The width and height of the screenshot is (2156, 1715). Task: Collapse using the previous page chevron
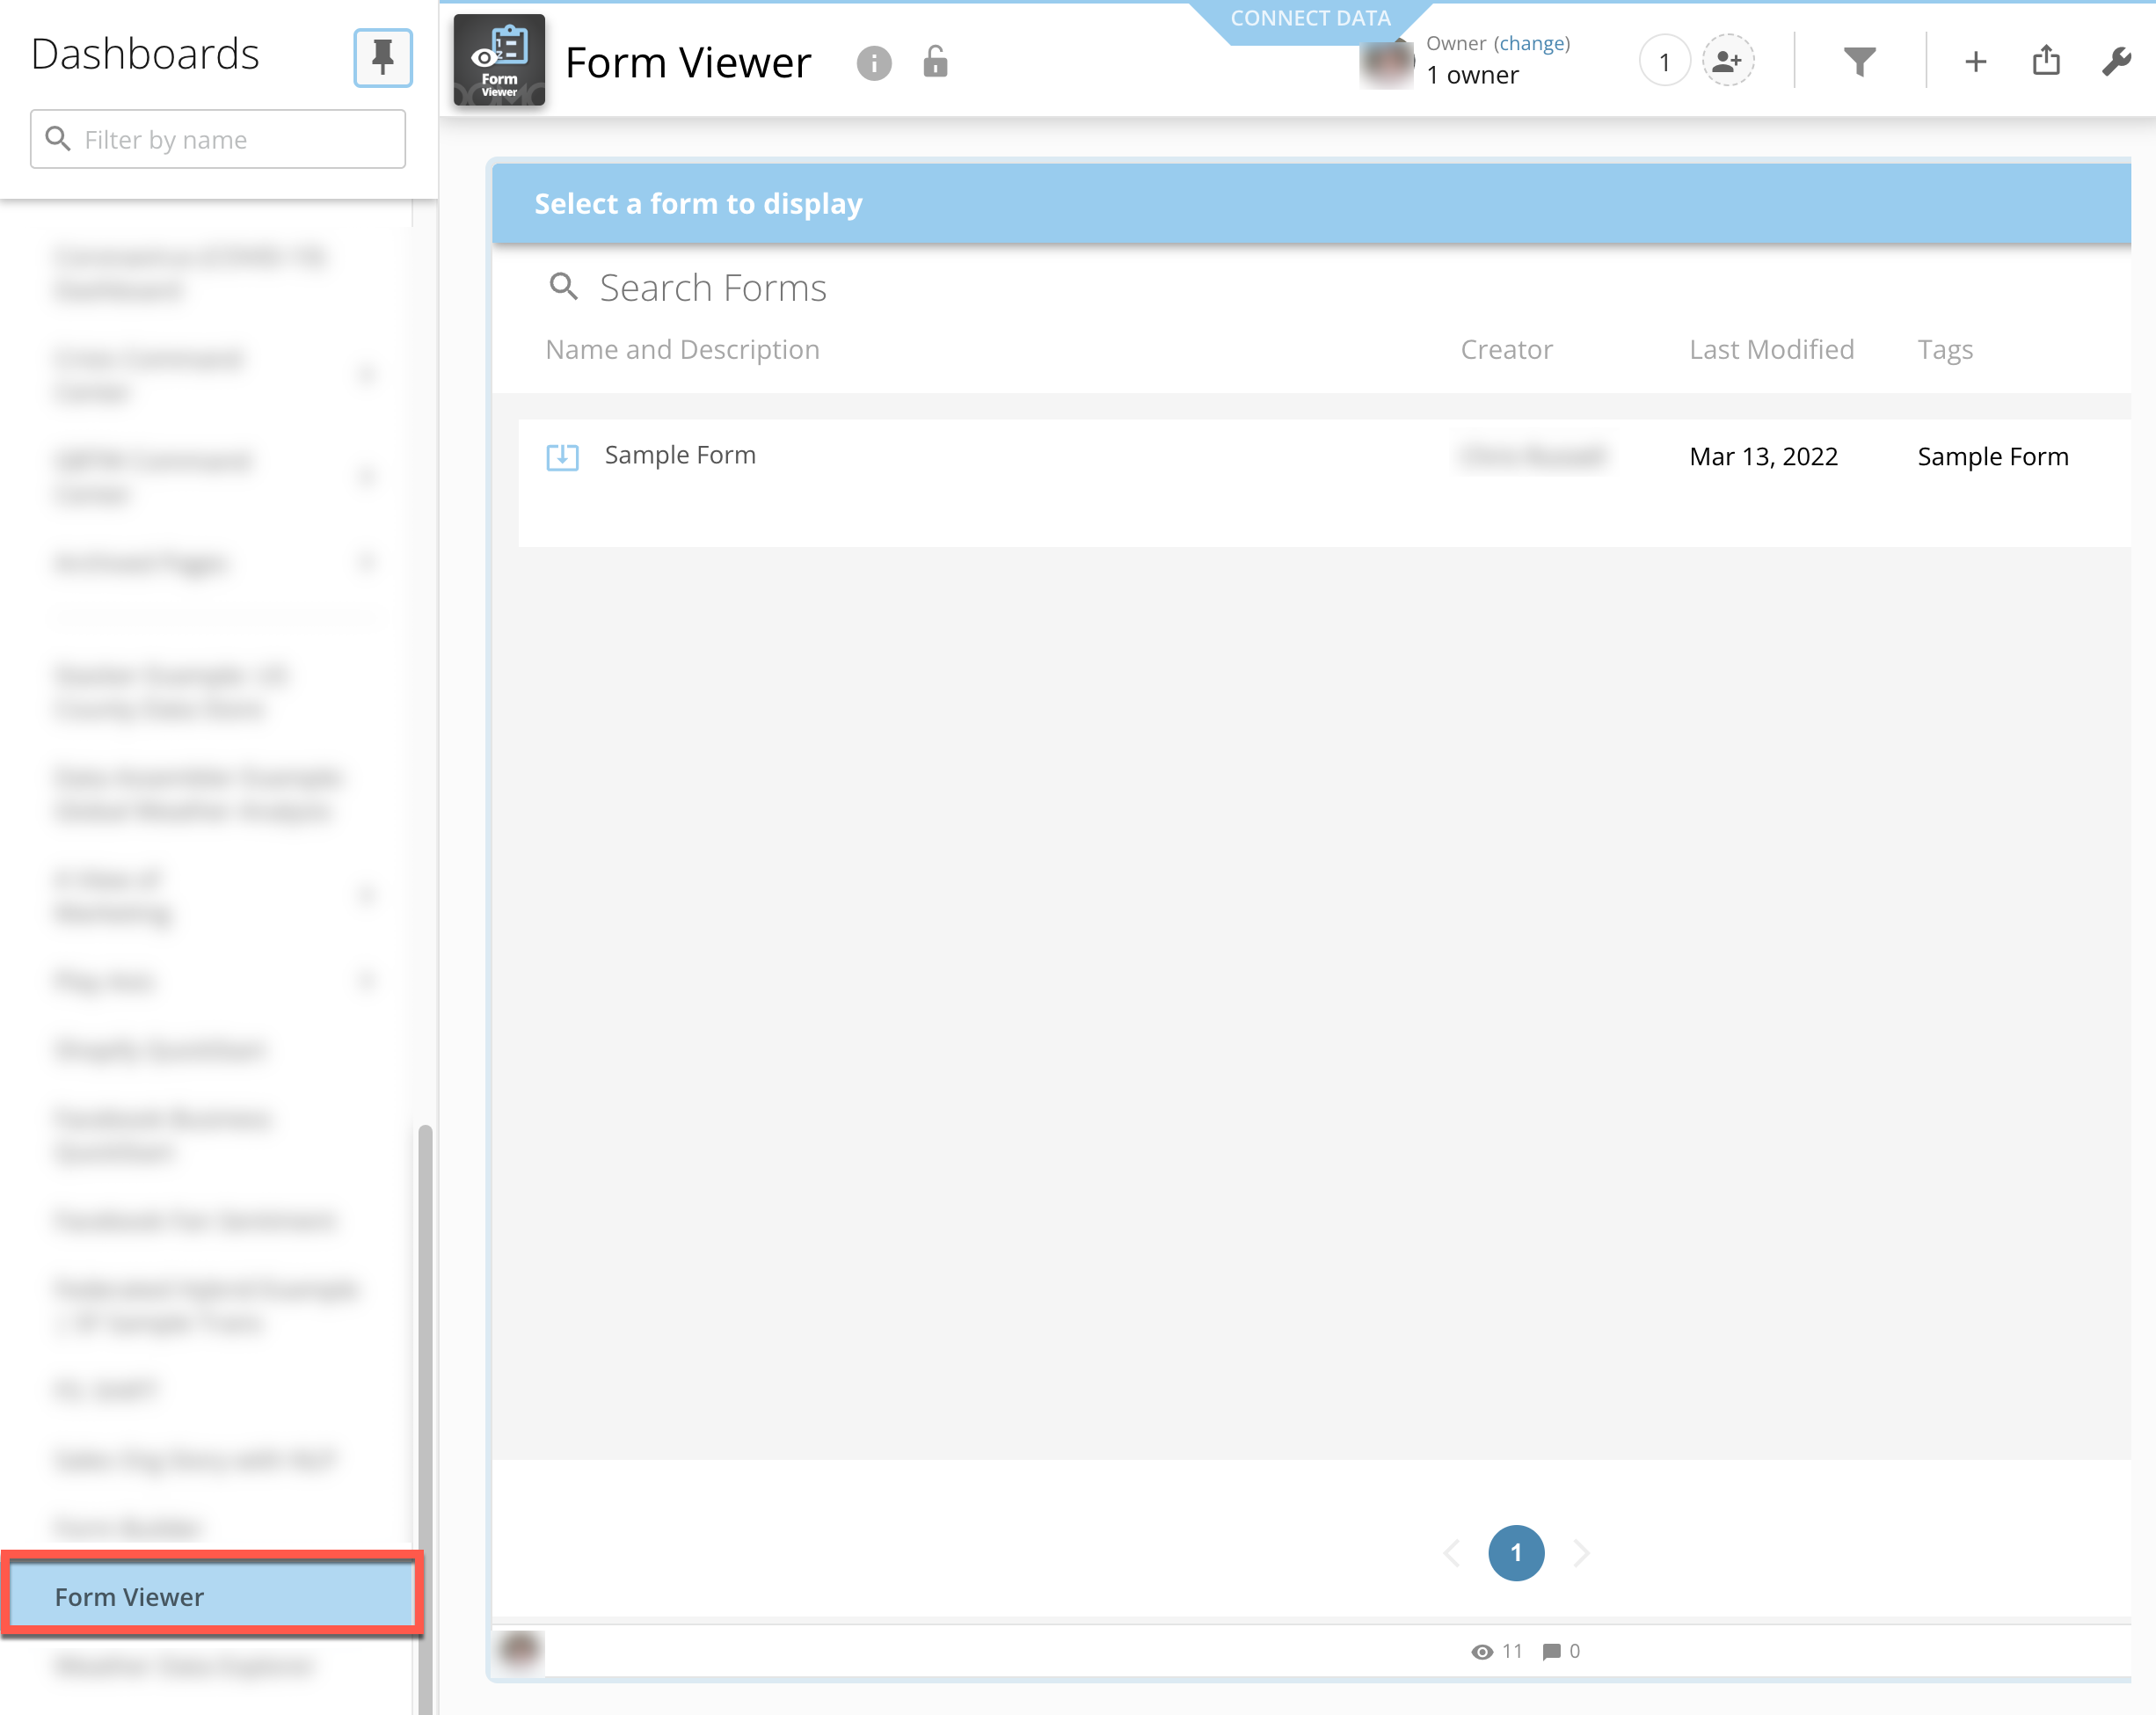1452,1553
